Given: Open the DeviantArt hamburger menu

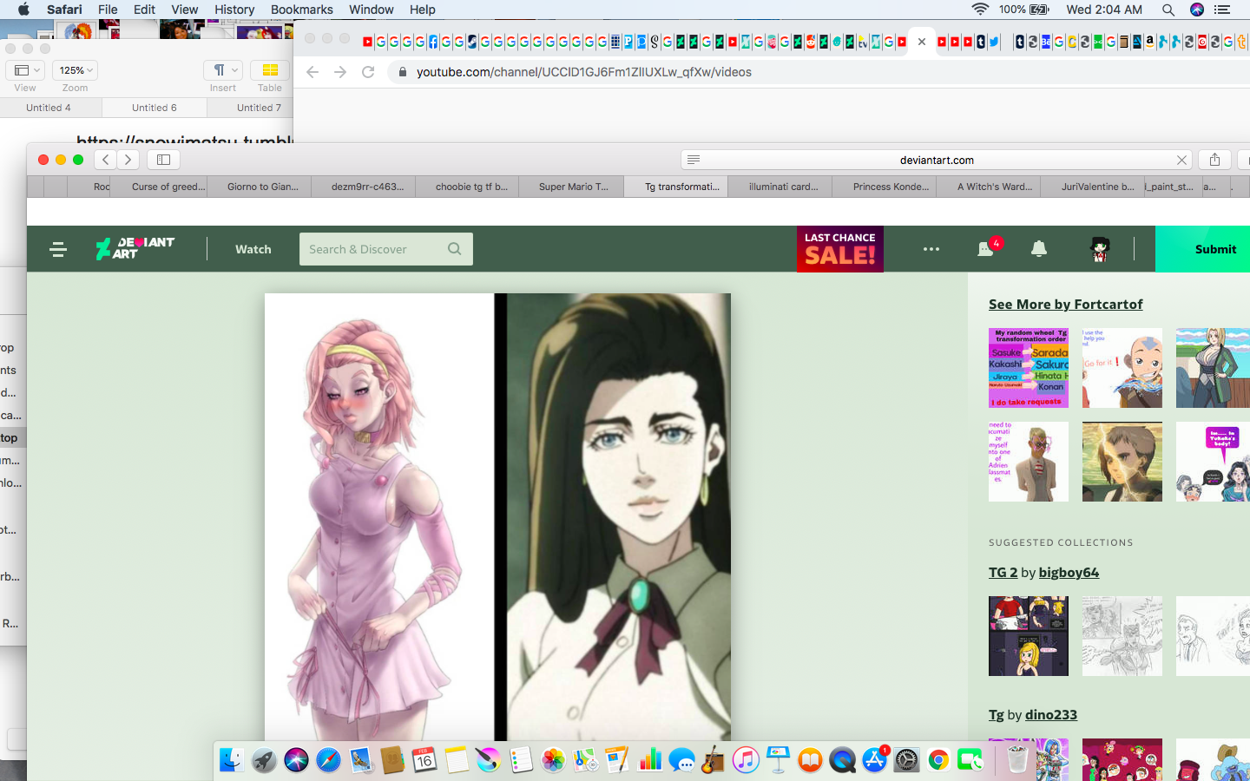Looking at the screenshot, I should click(x=58, y=250).
